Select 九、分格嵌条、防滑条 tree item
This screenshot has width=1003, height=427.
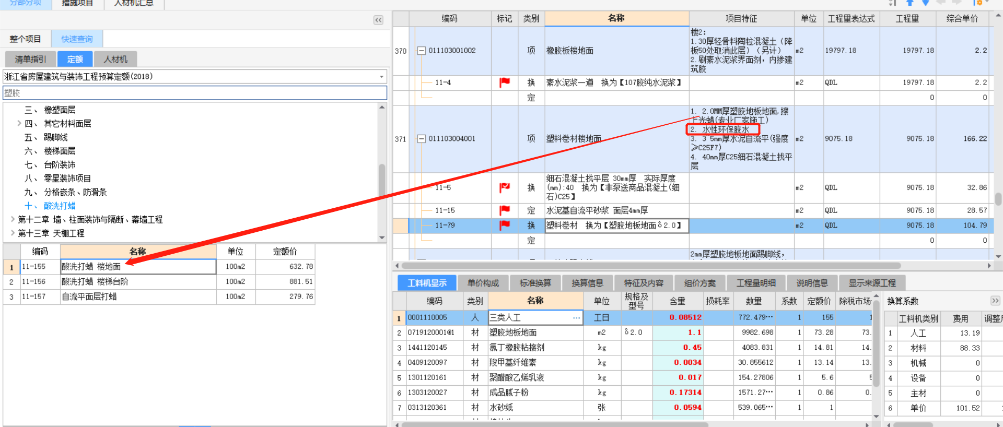tap(66, 192)
